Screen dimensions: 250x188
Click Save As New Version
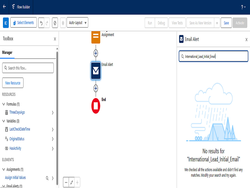tap(200, 23)
